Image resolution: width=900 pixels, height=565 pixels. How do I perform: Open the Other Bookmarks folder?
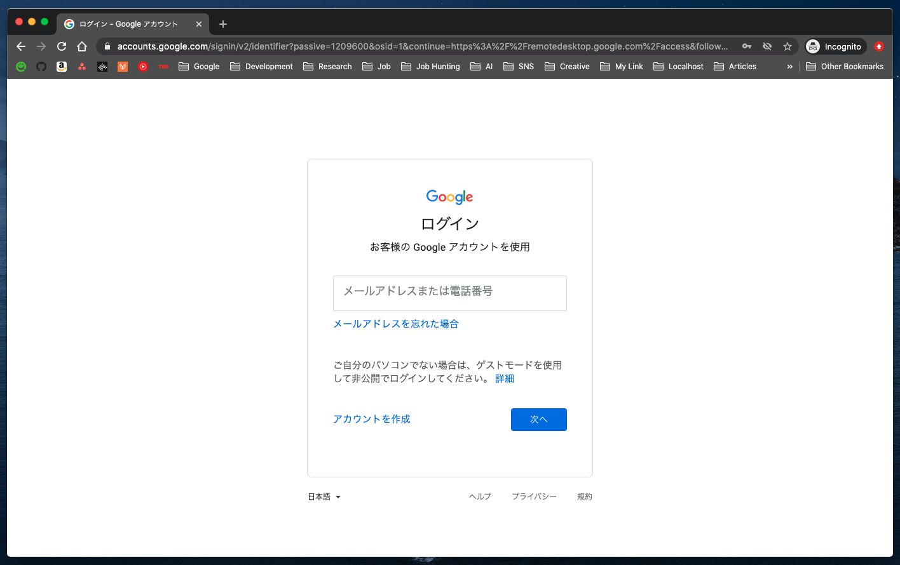click(x=845, y=66)
